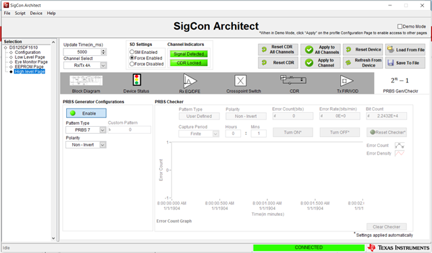Select the CDR circuit icon

tap(294, 80)
